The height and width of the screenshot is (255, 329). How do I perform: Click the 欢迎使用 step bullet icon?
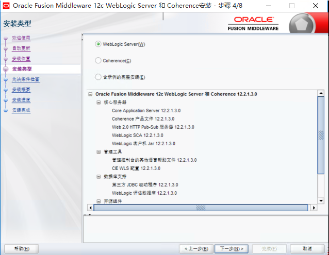tap(6, 38)
